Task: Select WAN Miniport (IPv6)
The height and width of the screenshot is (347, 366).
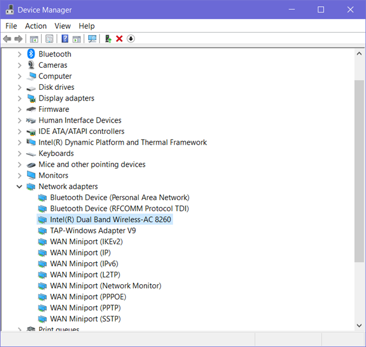Action: click(x=84, y=263)
